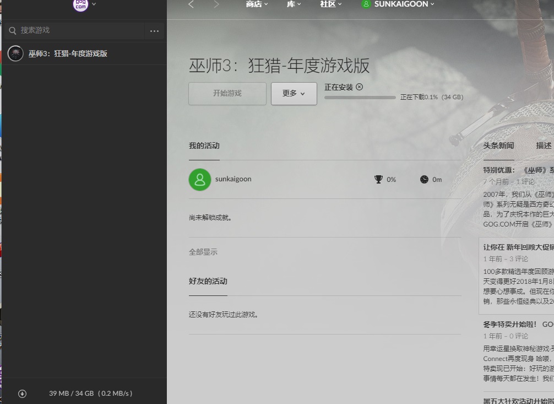
Task: Open the 特别优惠 news article
Action: (518, 170)
